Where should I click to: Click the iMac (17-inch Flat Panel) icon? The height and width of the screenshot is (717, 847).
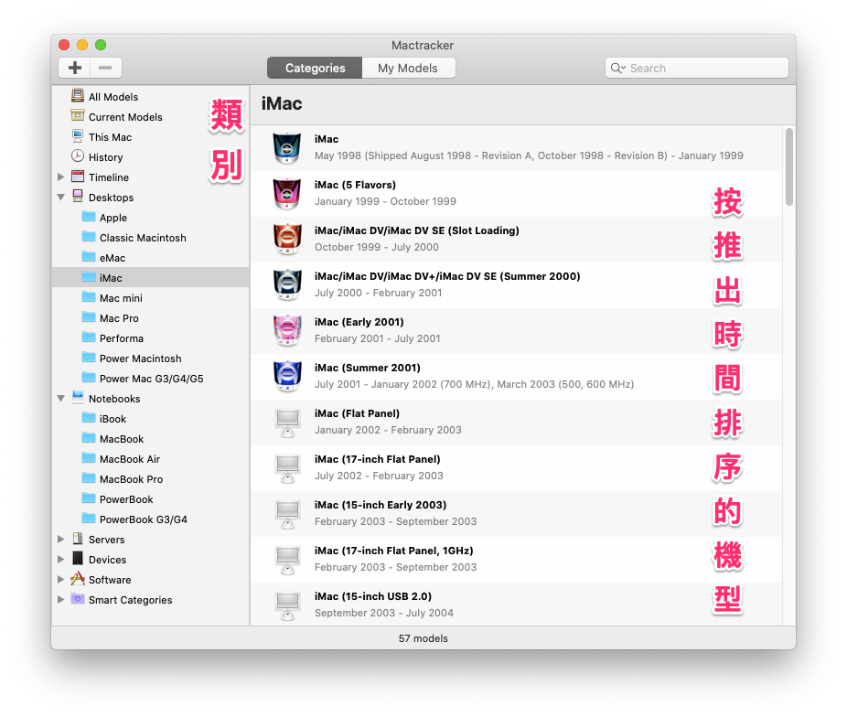point(287,468)
